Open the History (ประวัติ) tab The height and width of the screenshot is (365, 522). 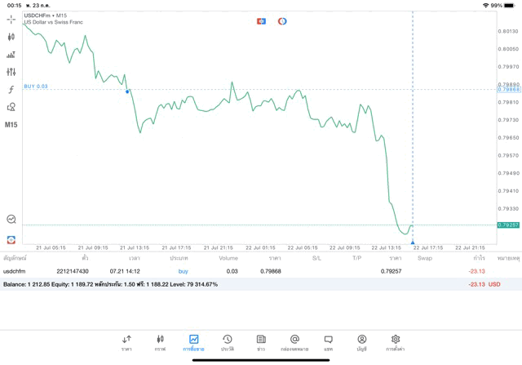pyautogui.click(x=227, y=343)
